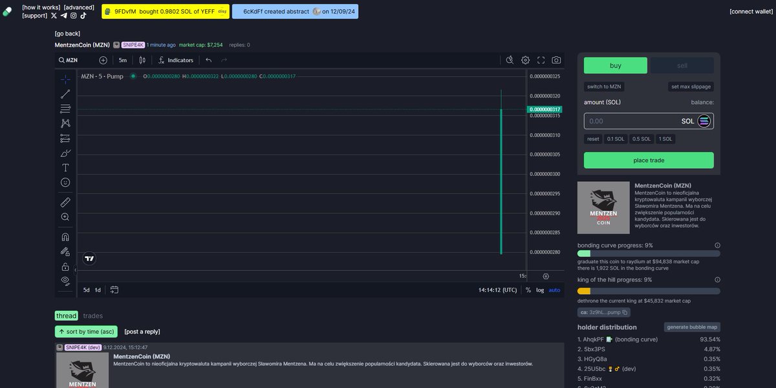The width and height of the screenshot is (776, 388).
Task: Toggle hide all drawings eye icon
Action: [65, 281]
